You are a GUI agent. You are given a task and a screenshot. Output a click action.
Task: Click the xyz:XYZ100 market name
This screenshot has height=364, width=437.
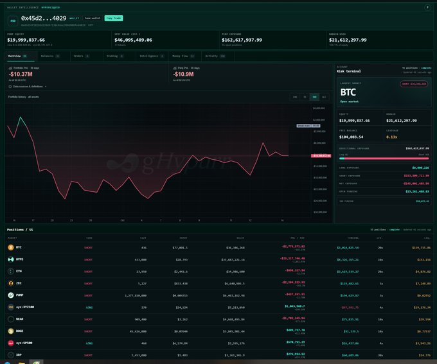25,308
